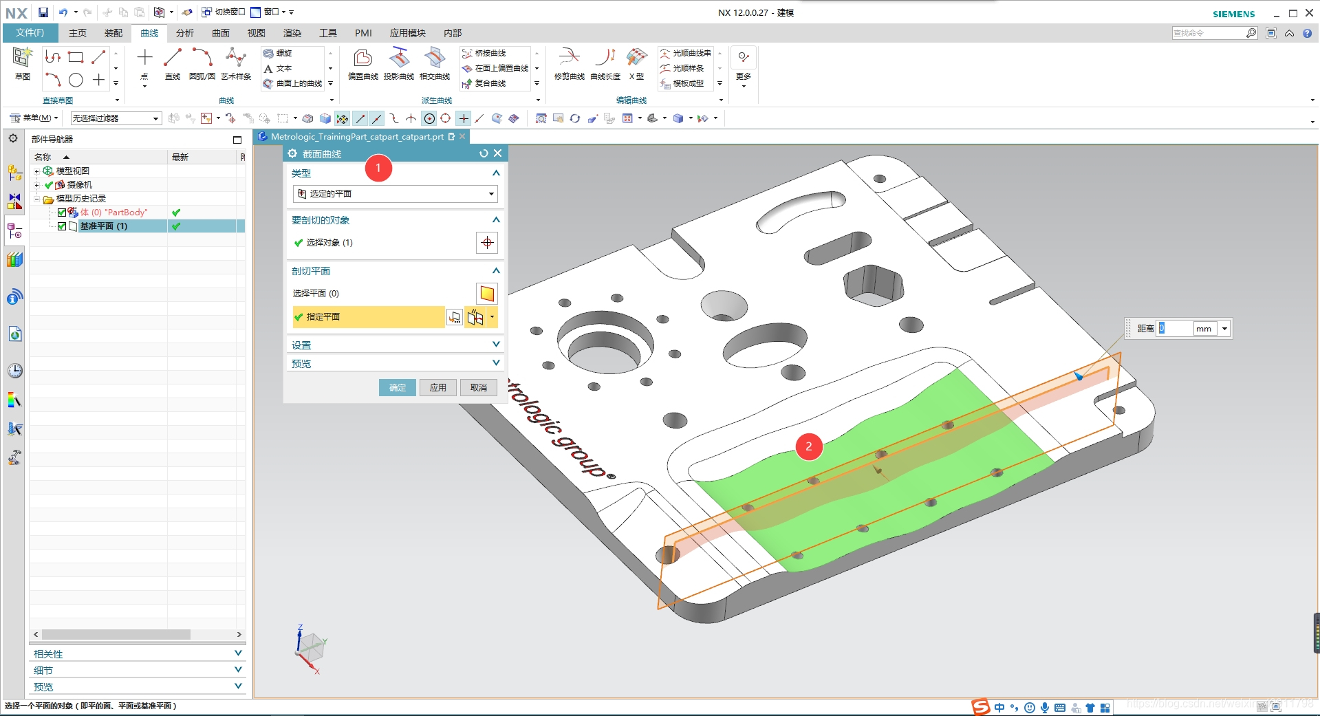The height and width of the screenshot is (716, 1320).
Task: Select the Studio Spline (艺术样条) tool
Action: point(236,64)
